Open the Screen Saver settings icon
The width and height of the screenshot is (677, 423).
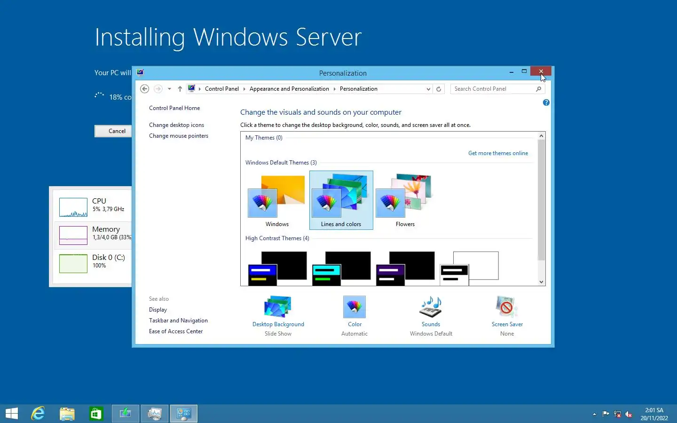(x=507, y=307)
